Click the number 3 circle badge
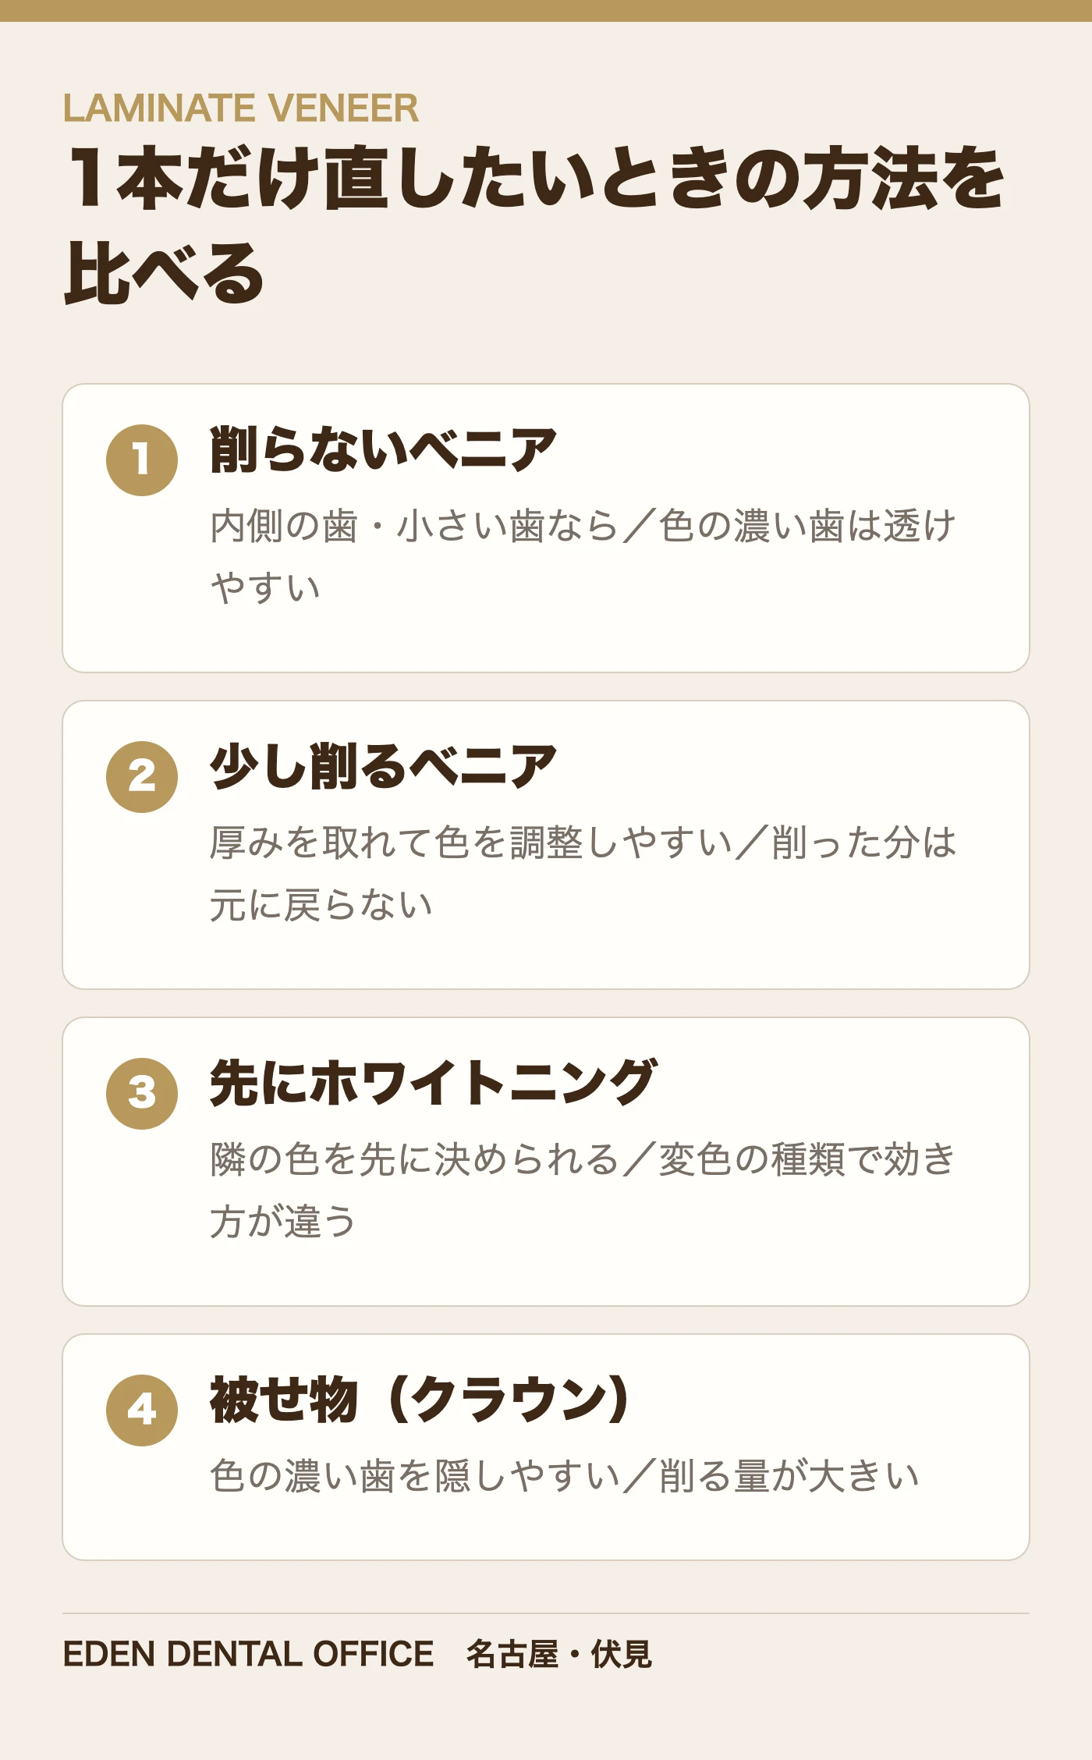 point(142,1093)
